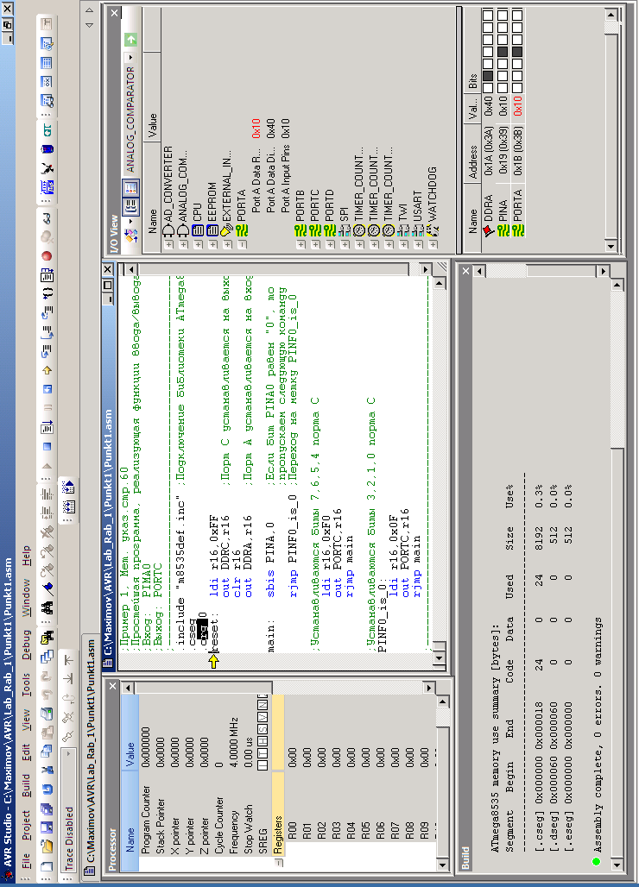Click the blue chip device icon
Image resolution: width=639 pixels, height=887 pixels.
(x=47, y=148)
